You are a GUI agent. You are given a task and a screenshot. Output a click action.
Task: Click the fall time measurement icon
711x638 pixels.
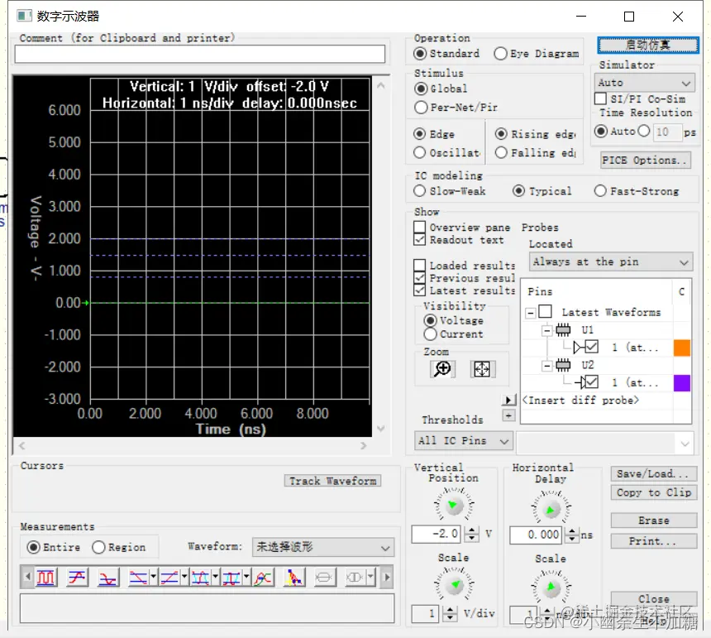click(138, 578)
